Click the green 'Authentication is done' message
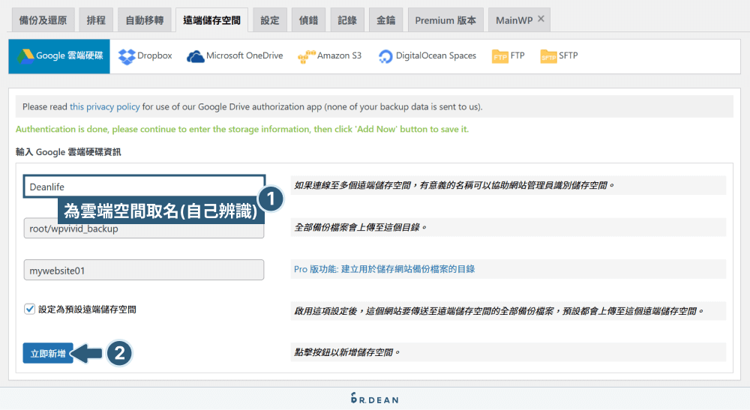Viewport: 750px width, 410px height. (242, 129)
